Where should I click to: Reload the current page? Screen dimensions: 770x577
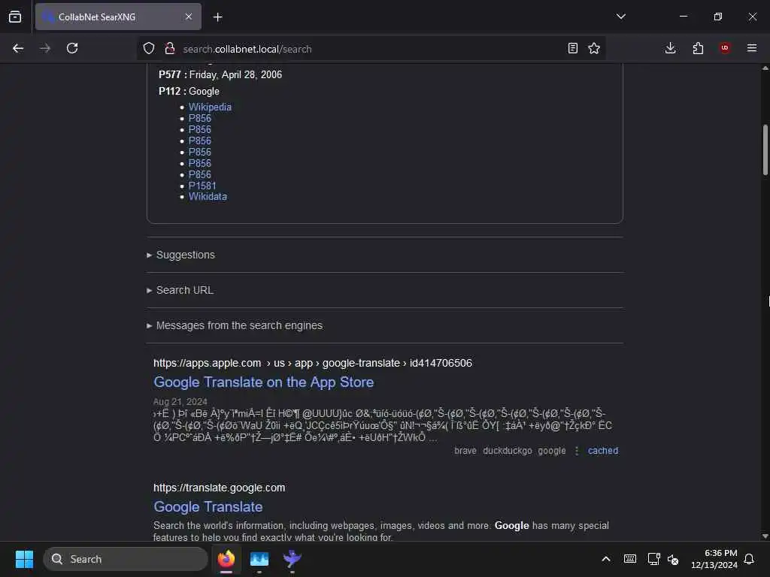72,48
